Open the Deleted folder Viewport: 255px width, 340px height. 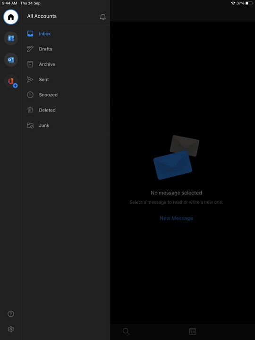point(66,110)
